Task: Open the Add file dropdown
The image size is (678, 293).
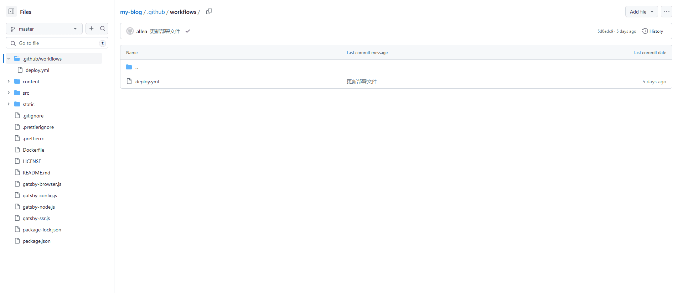Action: tap(641, 12)
